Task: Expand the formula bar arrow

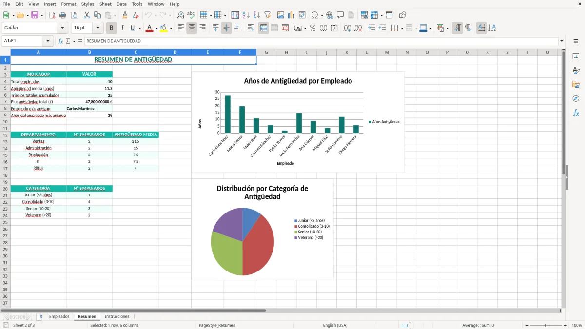Action: click(562, 41)
